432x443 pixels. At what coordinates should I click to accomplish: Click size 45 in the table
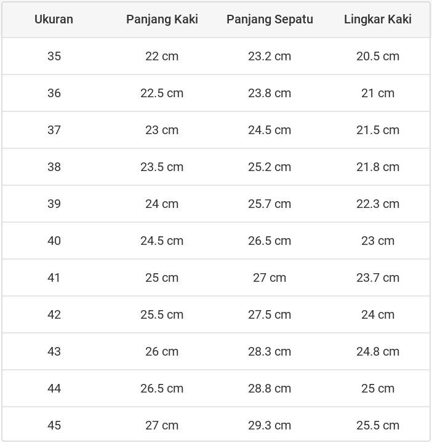point(54,425)
